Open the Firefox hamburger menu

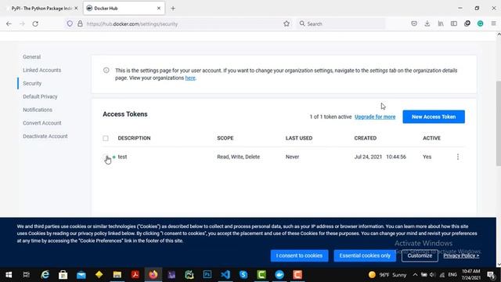494,23
